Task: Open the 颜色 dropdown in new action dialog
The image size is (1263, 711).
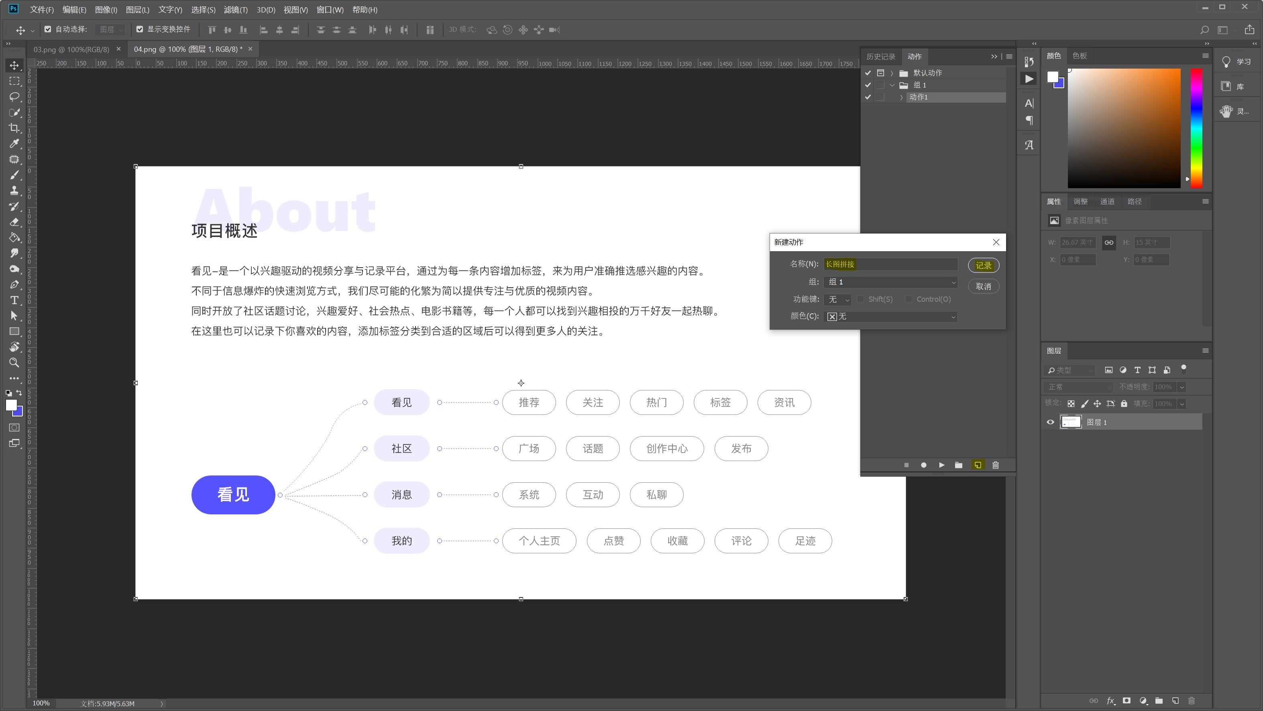Action: (890, 317)
